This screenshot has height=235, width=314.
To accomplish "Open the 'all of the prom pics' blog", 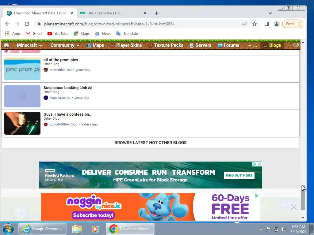I will click(61, 60).
